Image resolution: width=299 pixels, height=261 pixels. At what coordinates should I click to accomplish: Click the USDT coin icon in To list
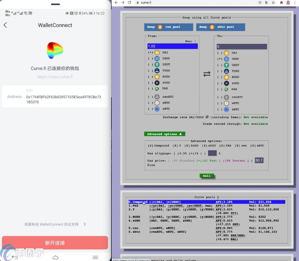tap(226, 65)
